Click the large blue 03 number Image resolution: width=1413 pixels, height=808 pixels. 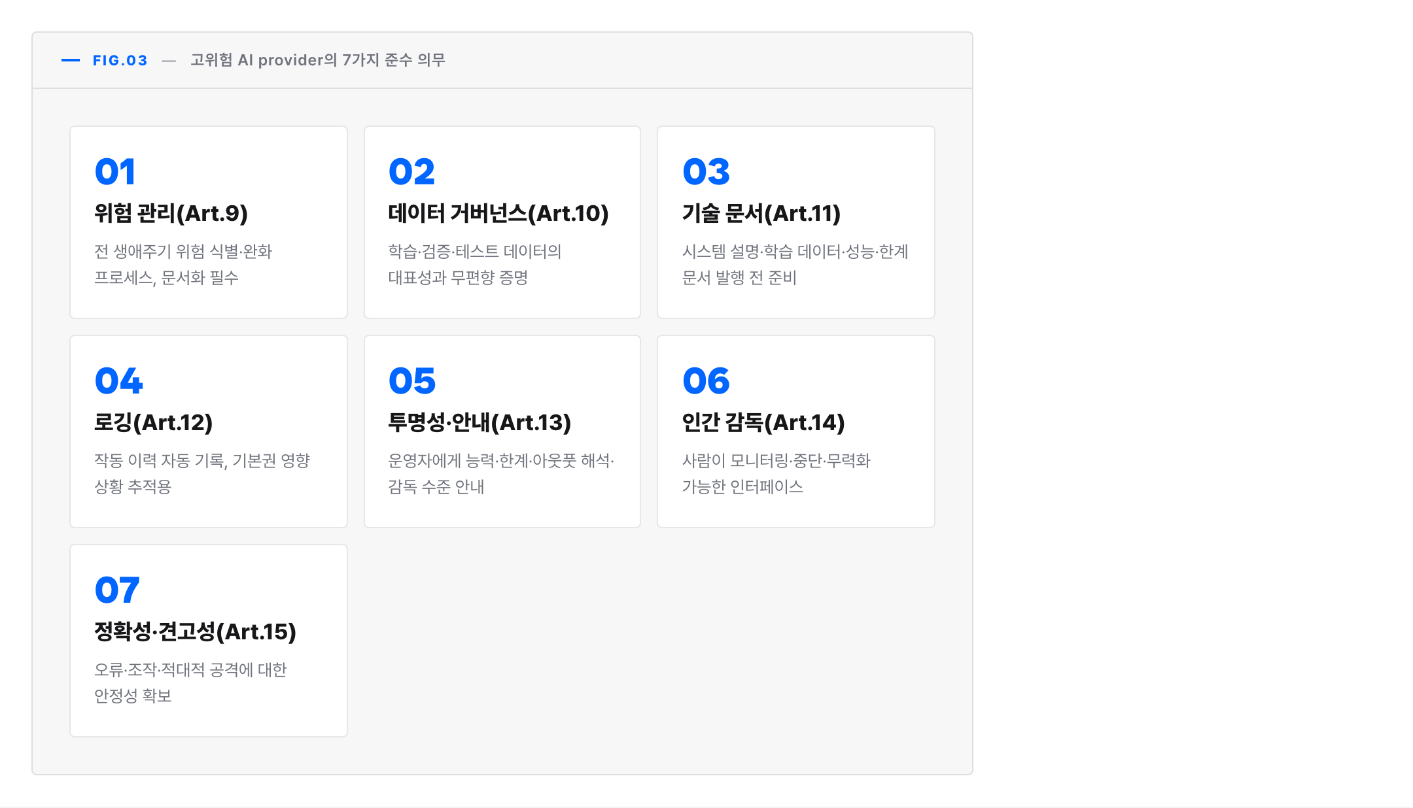706,172
